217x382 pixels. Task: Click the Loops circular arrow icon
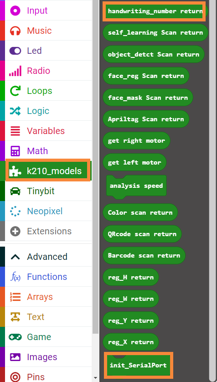click(15, 91)
